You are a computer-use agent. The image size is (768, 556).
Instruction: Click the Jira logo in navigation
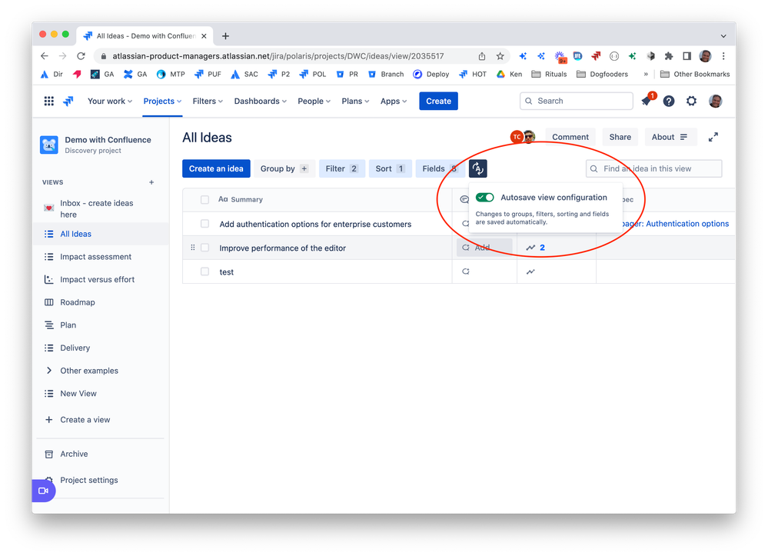click(68, 101)
